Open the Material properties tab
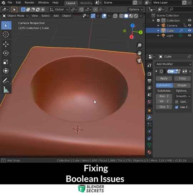This screenshot has height=193, width=193. (x=149, y=152)
